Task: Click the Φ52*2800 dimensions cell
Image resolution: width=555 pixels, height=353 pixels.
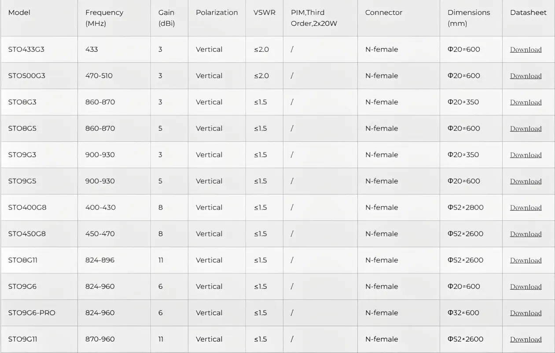Action: (465, 207)
